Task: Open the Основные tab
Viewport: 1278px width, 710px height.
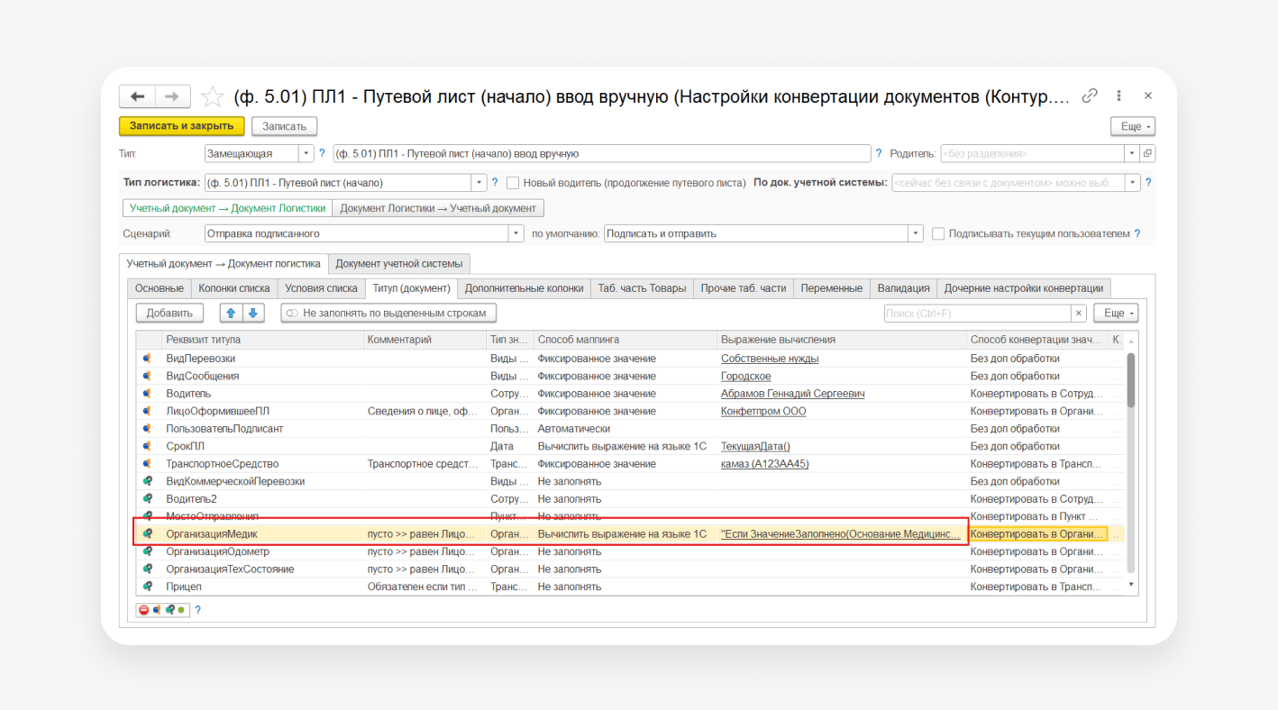Action: (x=160, y=288)
